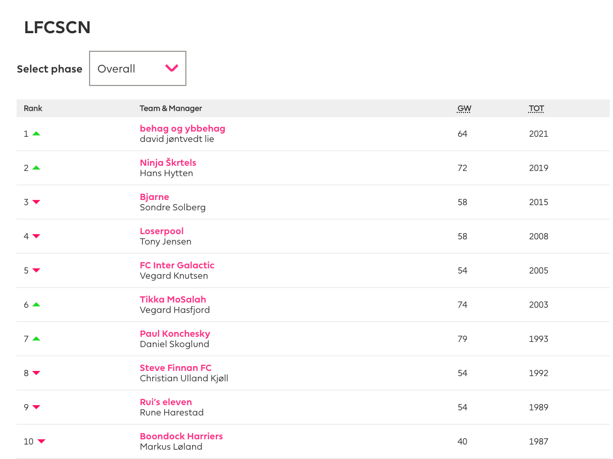
Task: Open Boondock Harriers team link
Action: click(181, 436)
